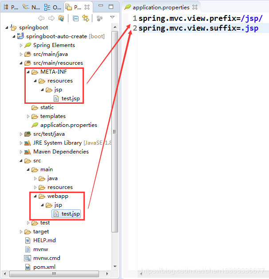This screenshot has width=269, height=279.
Task: Expand the Maven Dependencies node
Action: pos(21,152)
